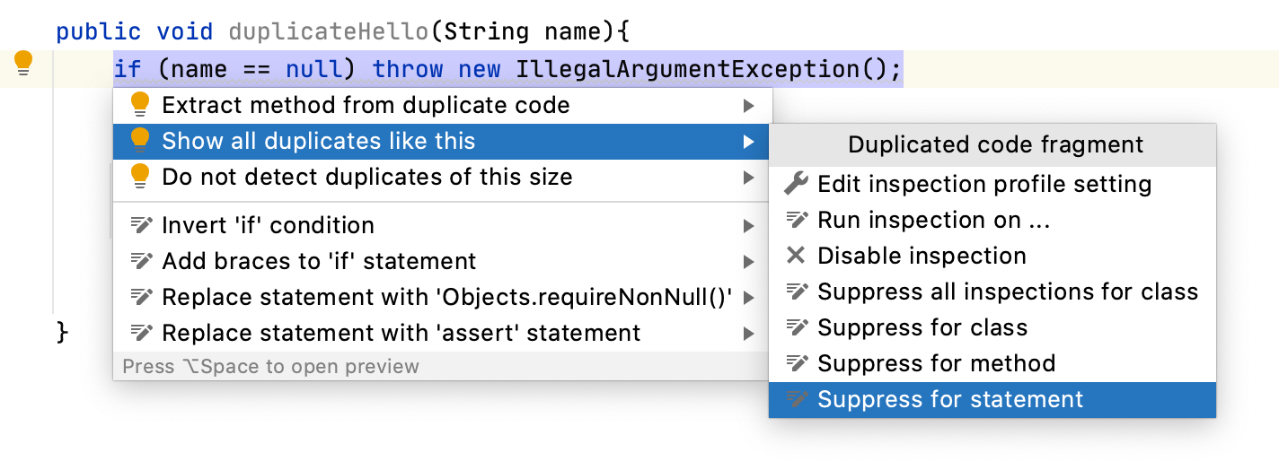Click lightbulb icon beside Do not detect duplicates
The height and width of the screenshot is (470, 1279).
coord(140,177)
